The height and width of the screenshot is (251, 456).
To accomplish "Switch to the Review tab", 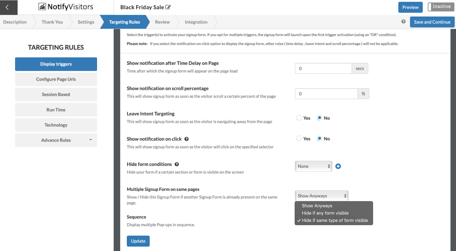I will [162, 22].
